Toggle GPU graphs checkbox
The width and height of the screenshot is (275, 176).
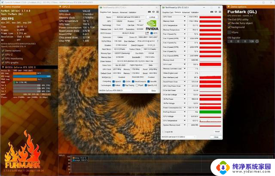3,63
